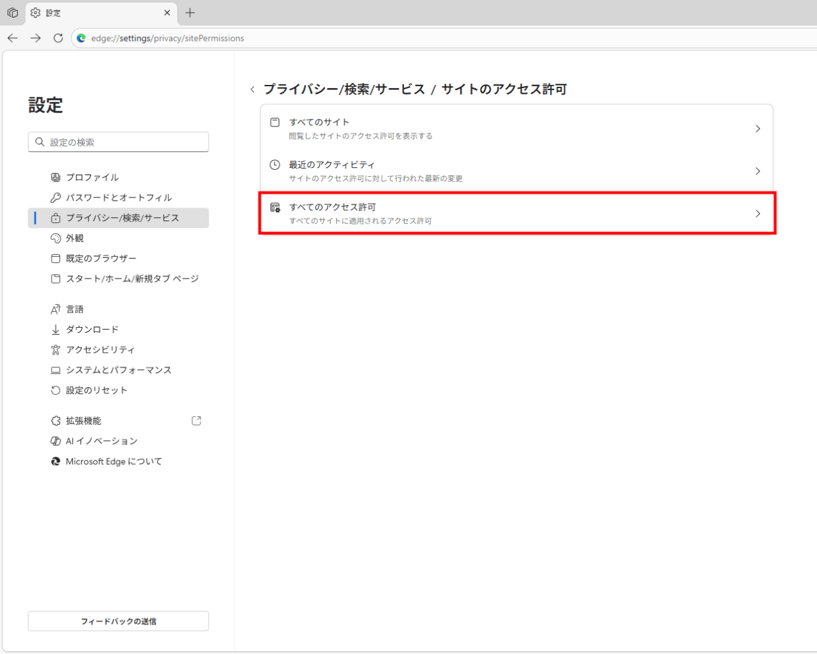Click the address bar showing edge://settings

(x=383, y=38)
